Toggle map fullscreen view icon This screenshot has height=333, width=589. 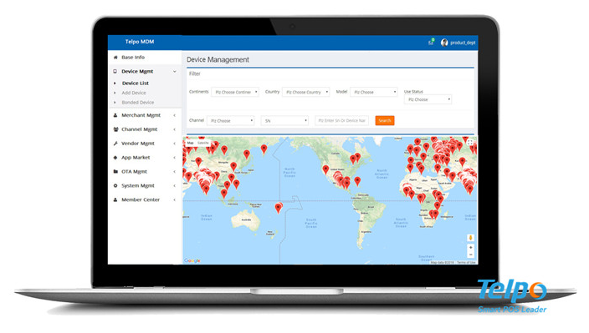tap(470, 143)
